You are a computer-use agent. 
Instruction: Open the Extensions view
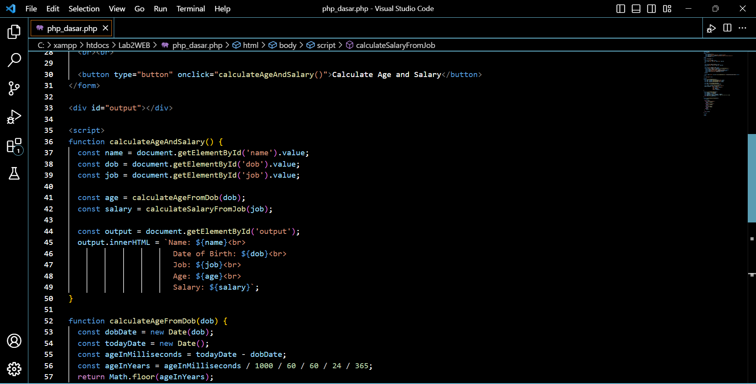(14, 145)
